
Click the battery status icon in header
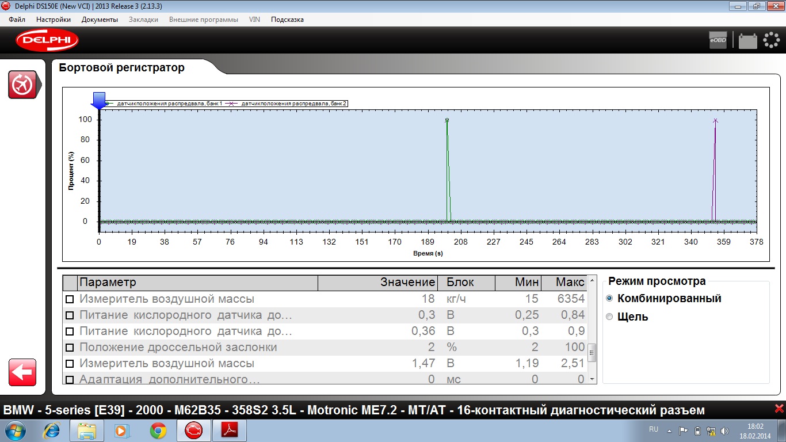[x=748, y=41]
